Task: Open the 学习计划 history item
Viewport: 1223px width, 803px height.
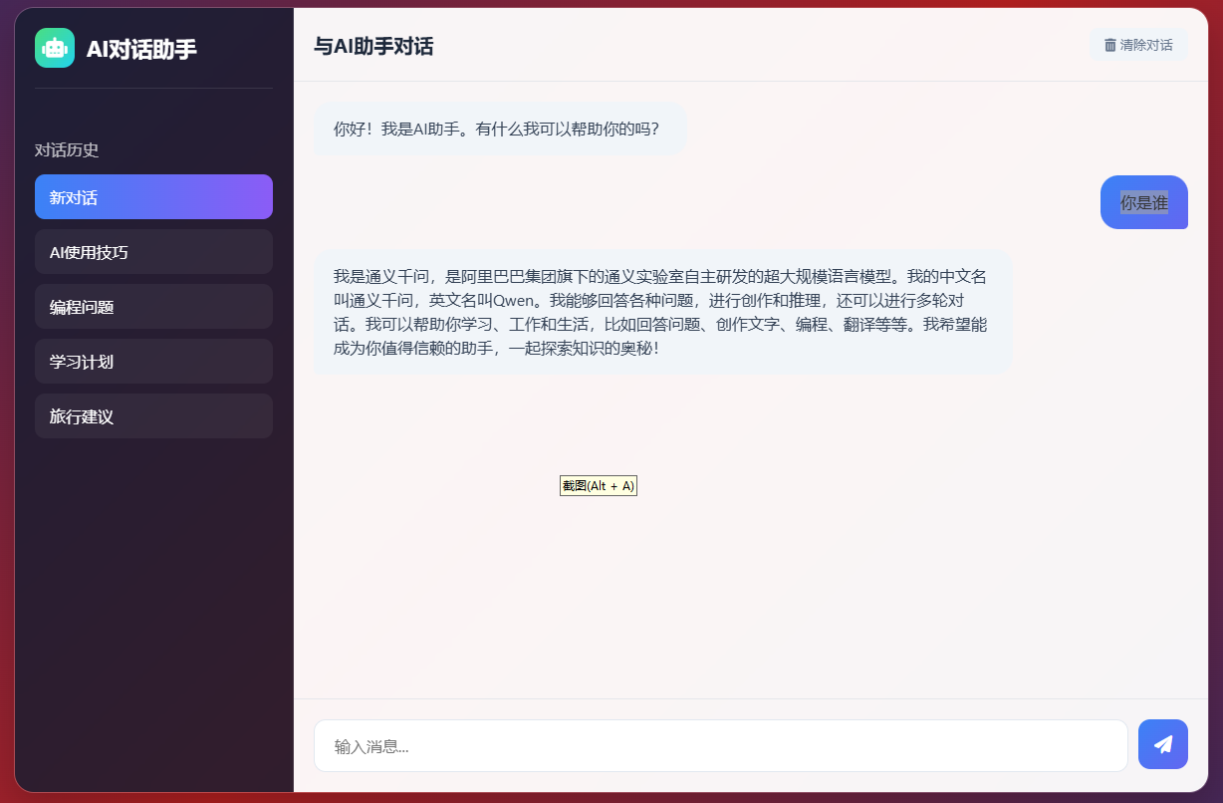Action: point(153,362)
